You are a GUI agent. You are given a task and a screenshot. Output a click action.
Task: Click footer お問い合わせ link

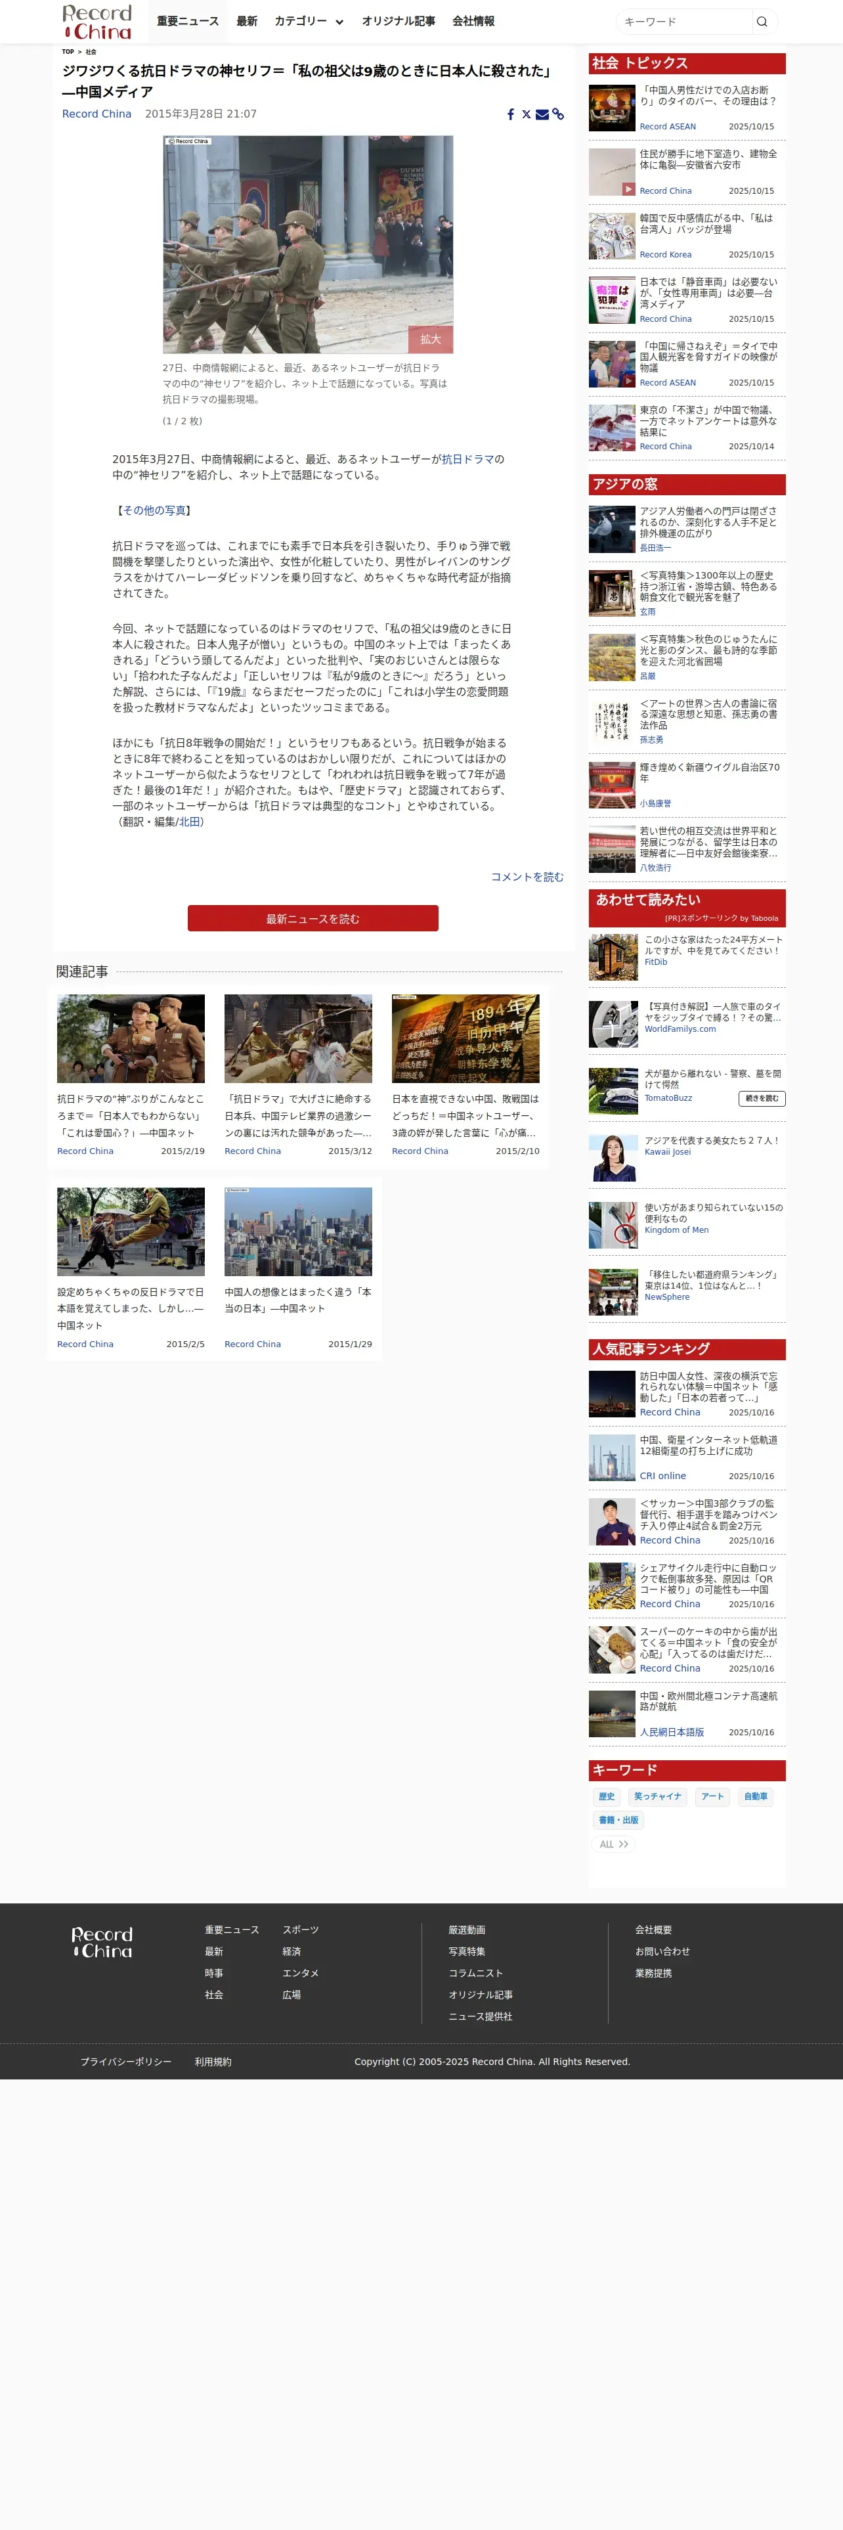[662, 1951]
